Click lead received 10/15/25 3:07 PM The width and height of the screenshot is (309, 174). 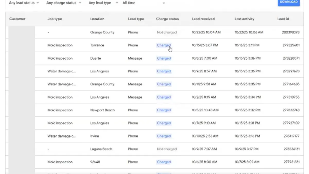205,45
